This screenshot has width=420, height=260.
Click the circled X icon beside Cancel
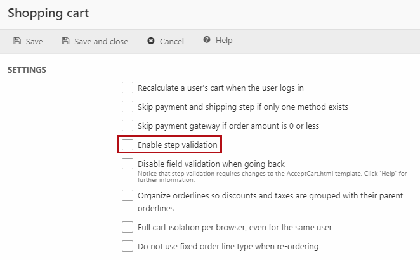pos(150,41)
